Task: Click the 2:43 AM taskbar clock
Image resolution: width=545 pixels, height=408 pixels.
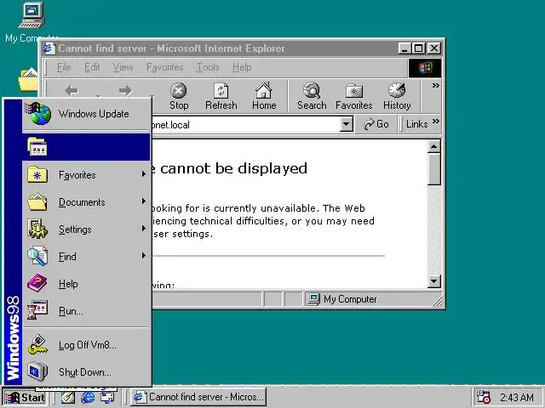Action: [517, 397]
